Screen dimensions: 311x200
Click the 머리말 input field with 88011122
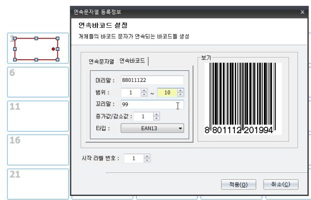point(152,80)
